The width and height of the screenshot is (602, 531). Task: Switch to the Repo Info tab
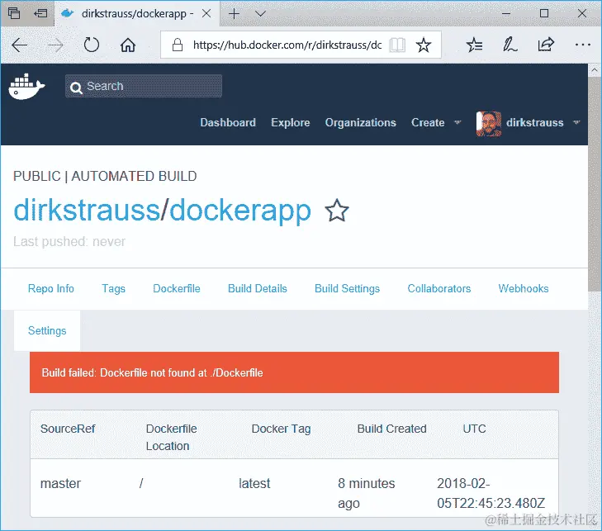pyautogui.click(x=51, y=288)
